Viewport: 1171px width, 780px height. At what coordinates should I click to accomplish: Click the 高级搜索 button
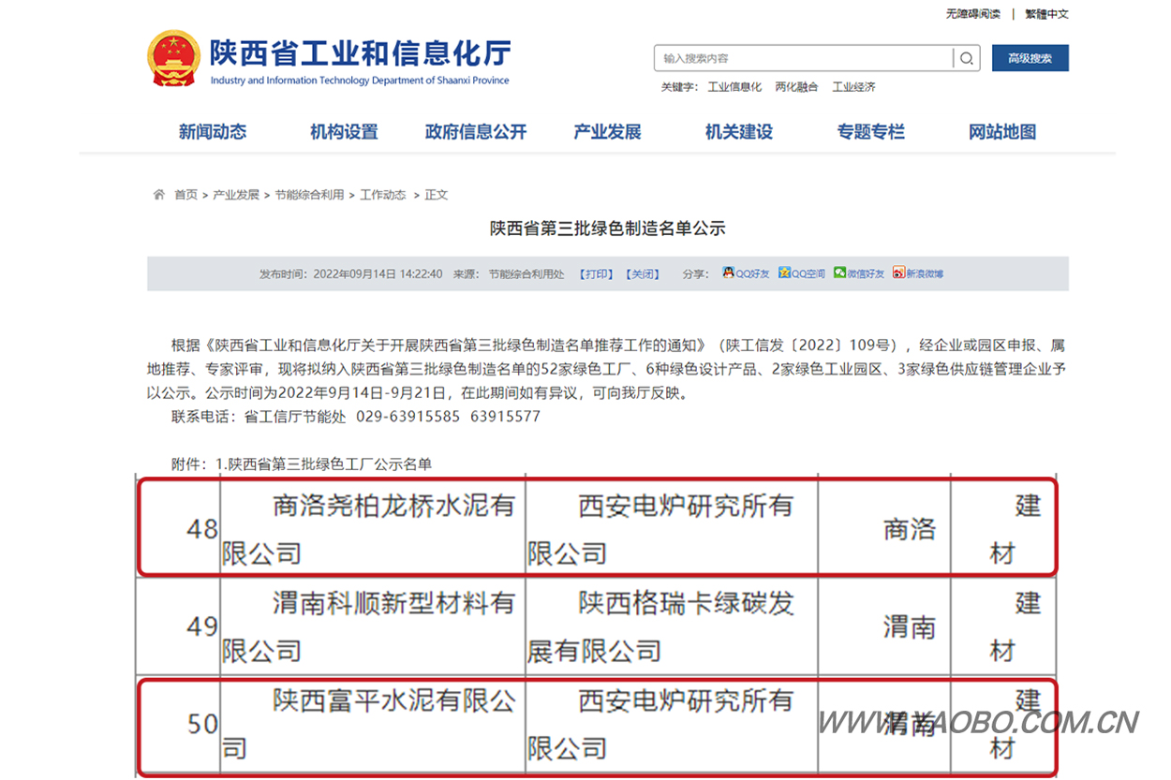click(1030, 58)
